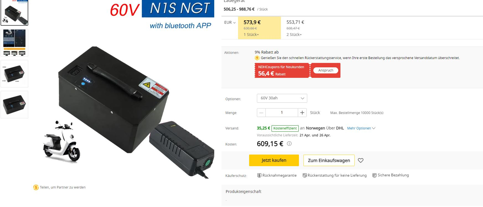The width and height of the screenshot is (483, 207).
Task: Open the EUR currency dropdown
Action: click(x=230, y=23)
